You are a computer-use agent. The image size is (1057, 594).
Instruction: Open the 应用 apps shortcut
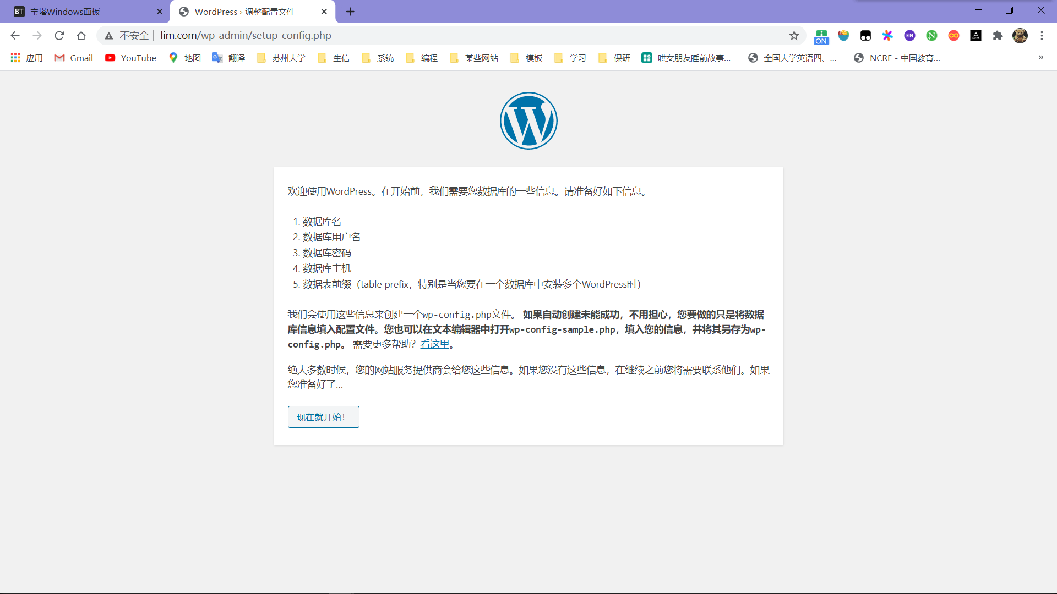[26, 58]
